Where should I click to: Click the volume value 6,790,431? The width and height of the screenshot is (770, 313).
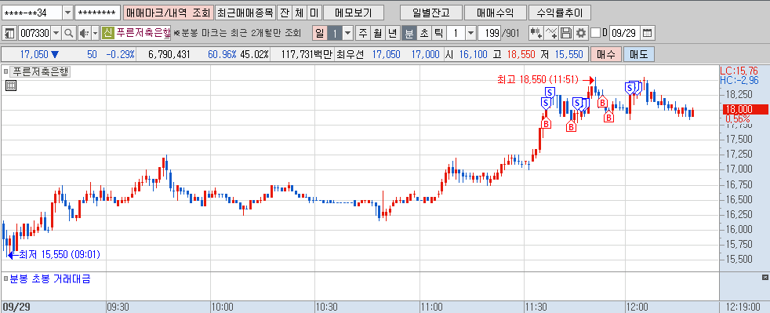point(169,55)
